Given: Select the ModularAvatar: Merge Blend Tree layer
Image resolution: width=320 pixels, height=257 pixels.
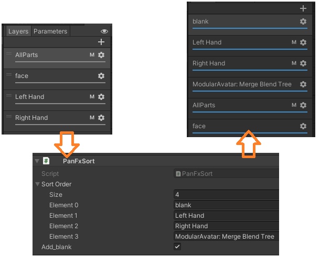Looking at the screenshot, I should [241, 84].
